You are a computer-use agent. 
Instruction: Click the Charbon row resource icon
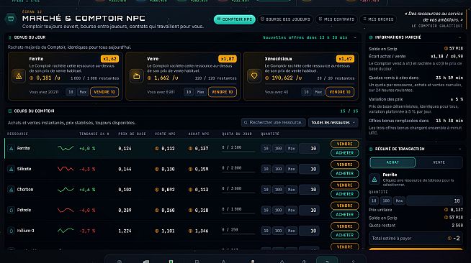11,190
